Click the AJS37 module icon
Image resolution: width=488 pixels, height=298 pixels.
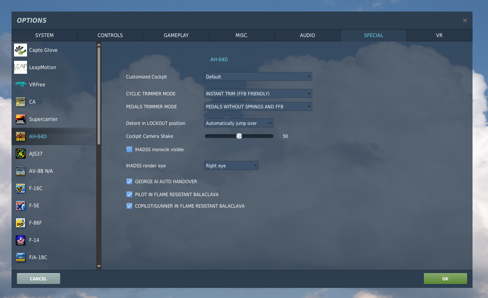click(x=21, y=154)
